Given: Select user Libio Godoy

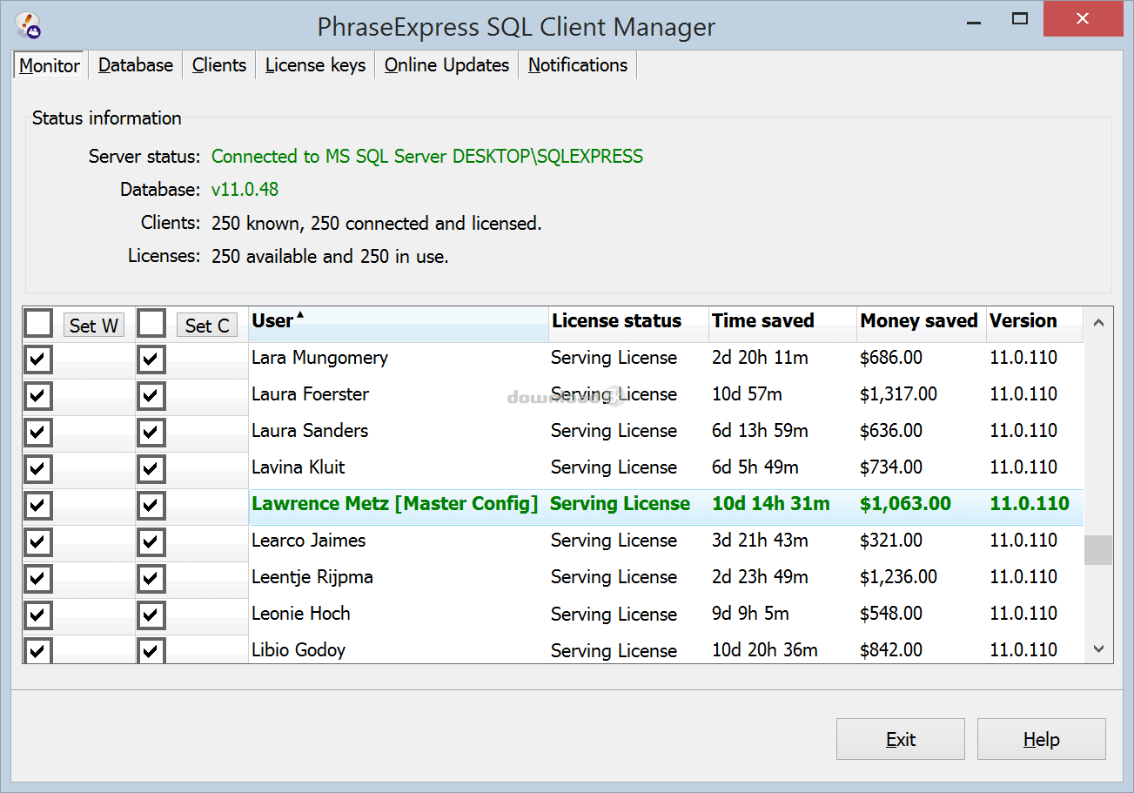Looking at the screenshot, I should click(299, 650).
